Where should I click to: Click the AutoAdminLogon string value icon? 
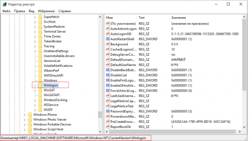point(108,29)
